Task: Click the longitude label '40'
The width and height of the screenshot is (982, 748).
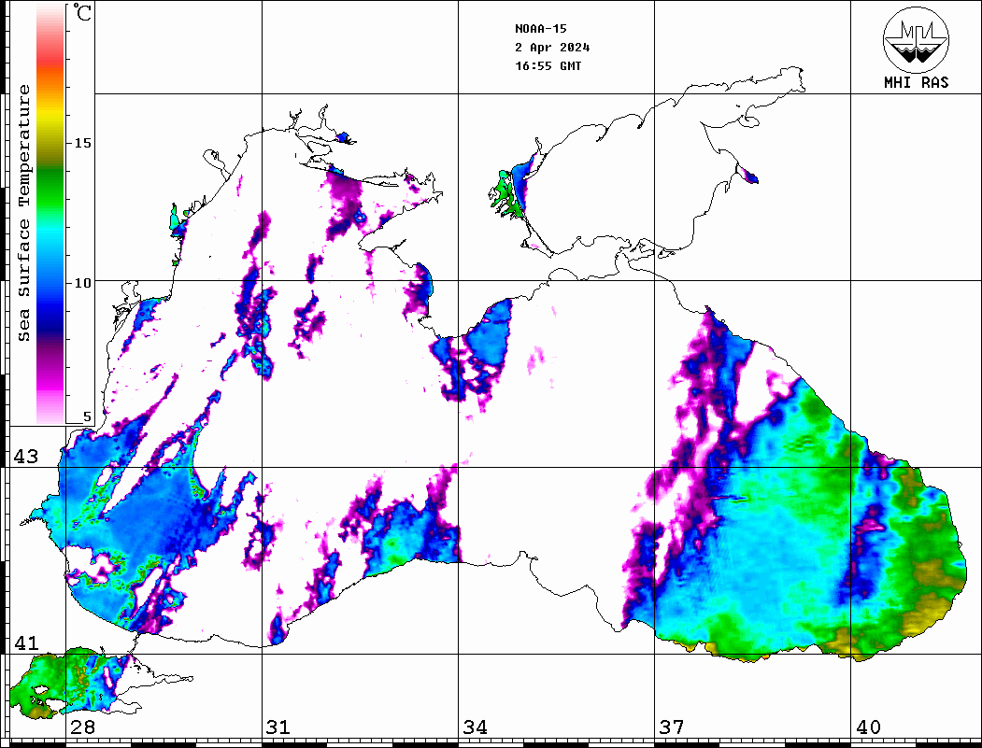Action: (868, 727)
